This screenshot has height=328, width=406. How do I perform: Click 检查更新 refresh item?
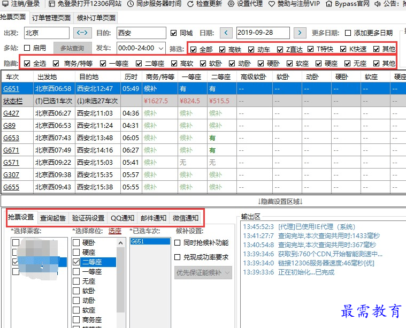pyautogui.click(x=204, y=4)
